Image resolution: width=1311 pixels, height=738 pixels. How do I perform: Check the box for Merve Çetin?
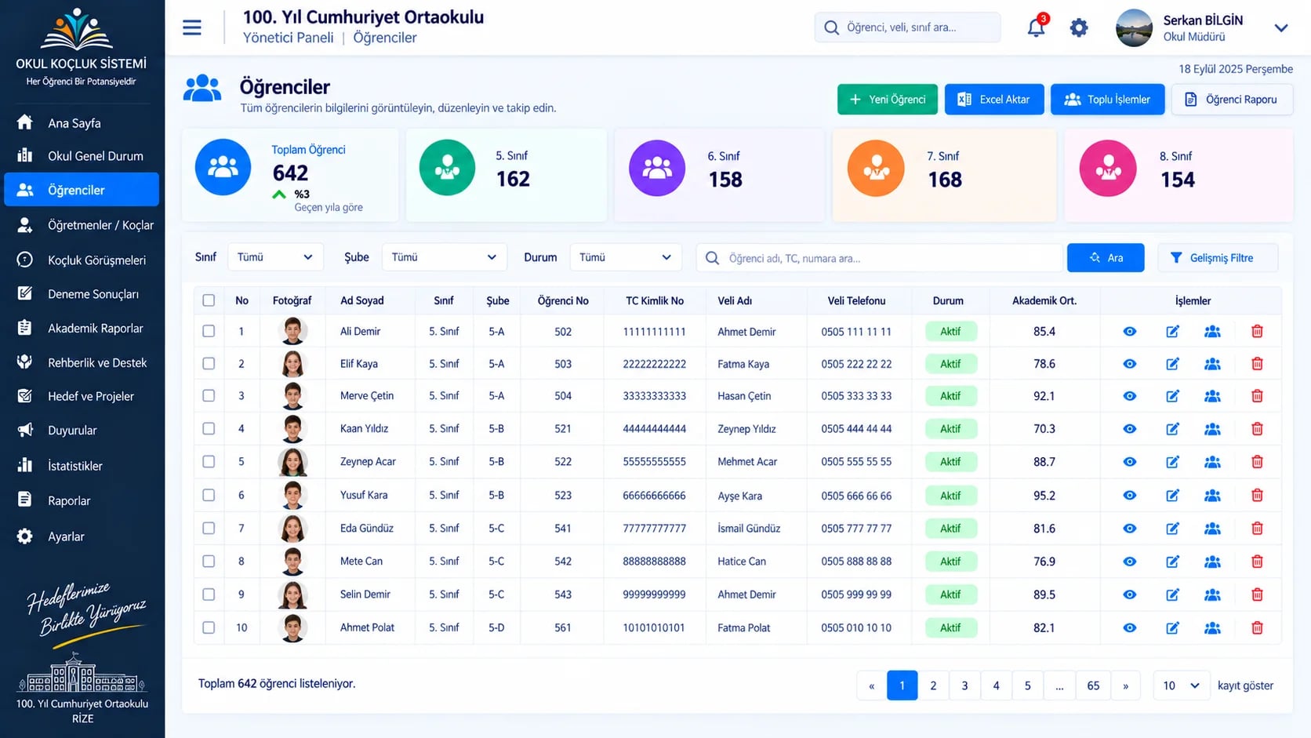pyautogui.click(x=209, y=396)
